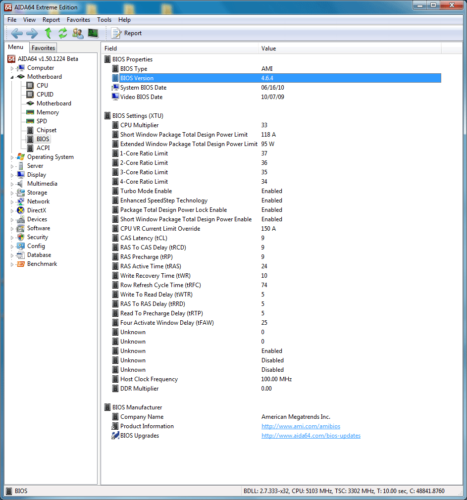467x500 pixels.
Task: Switch to the Favorites tab
Action: (44, 48)
